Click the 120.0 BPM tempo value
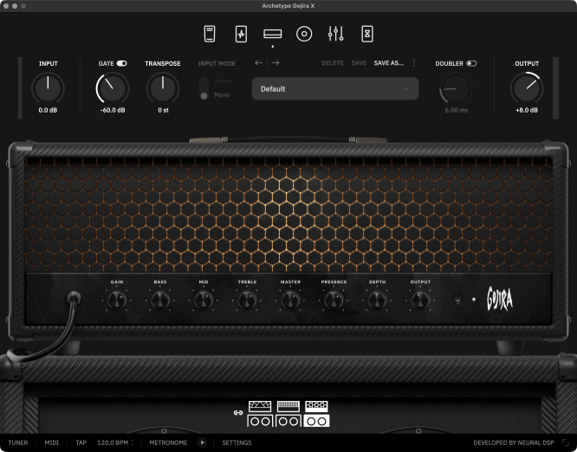Image resolution: width=577 pixels, height=452 pixels. click(x=113, y=442)
